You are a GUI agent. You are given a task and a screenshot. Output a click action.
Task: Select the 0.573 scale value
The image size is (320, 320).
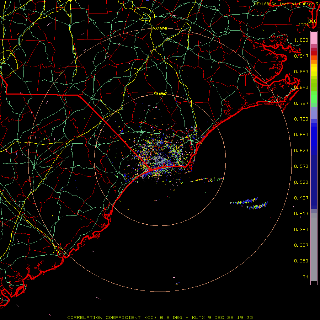click(301, 166)
